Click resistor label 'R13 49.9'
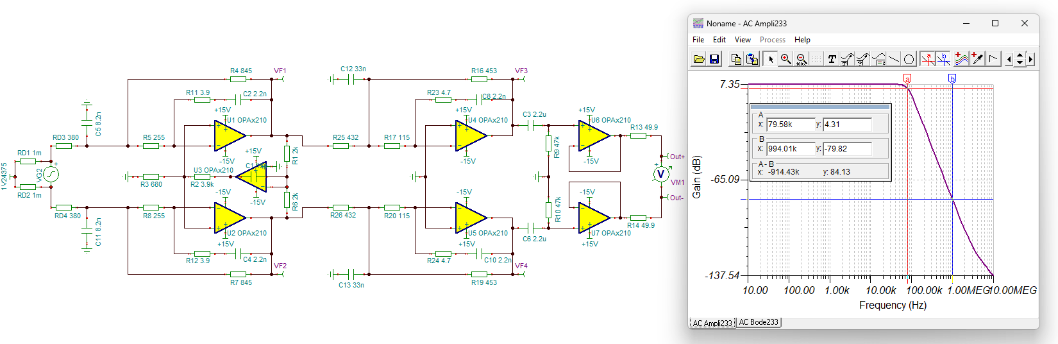1058x344 pixels. pos(644,127)
